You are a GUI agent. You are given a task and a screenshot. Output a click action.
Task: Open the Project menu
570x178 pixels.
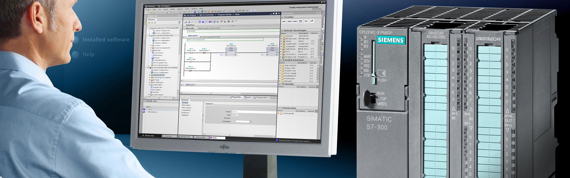tap(148, 9)
